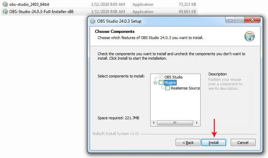Select the Realsense Source tree item
This screenshot has height=158, width=268.
tap(185, 88)
